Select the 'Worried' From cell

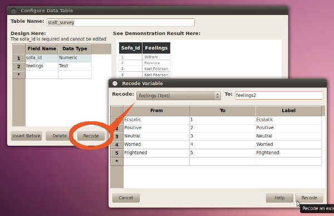[x=156, y=144]
